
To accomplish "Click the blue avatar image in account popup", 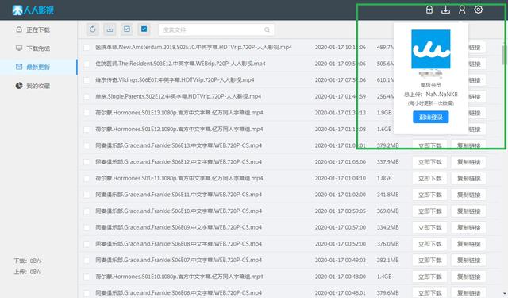I will [431, 49].
